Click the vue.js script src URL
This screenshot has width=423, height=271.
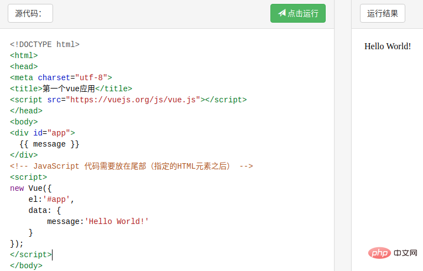point(133,100)
